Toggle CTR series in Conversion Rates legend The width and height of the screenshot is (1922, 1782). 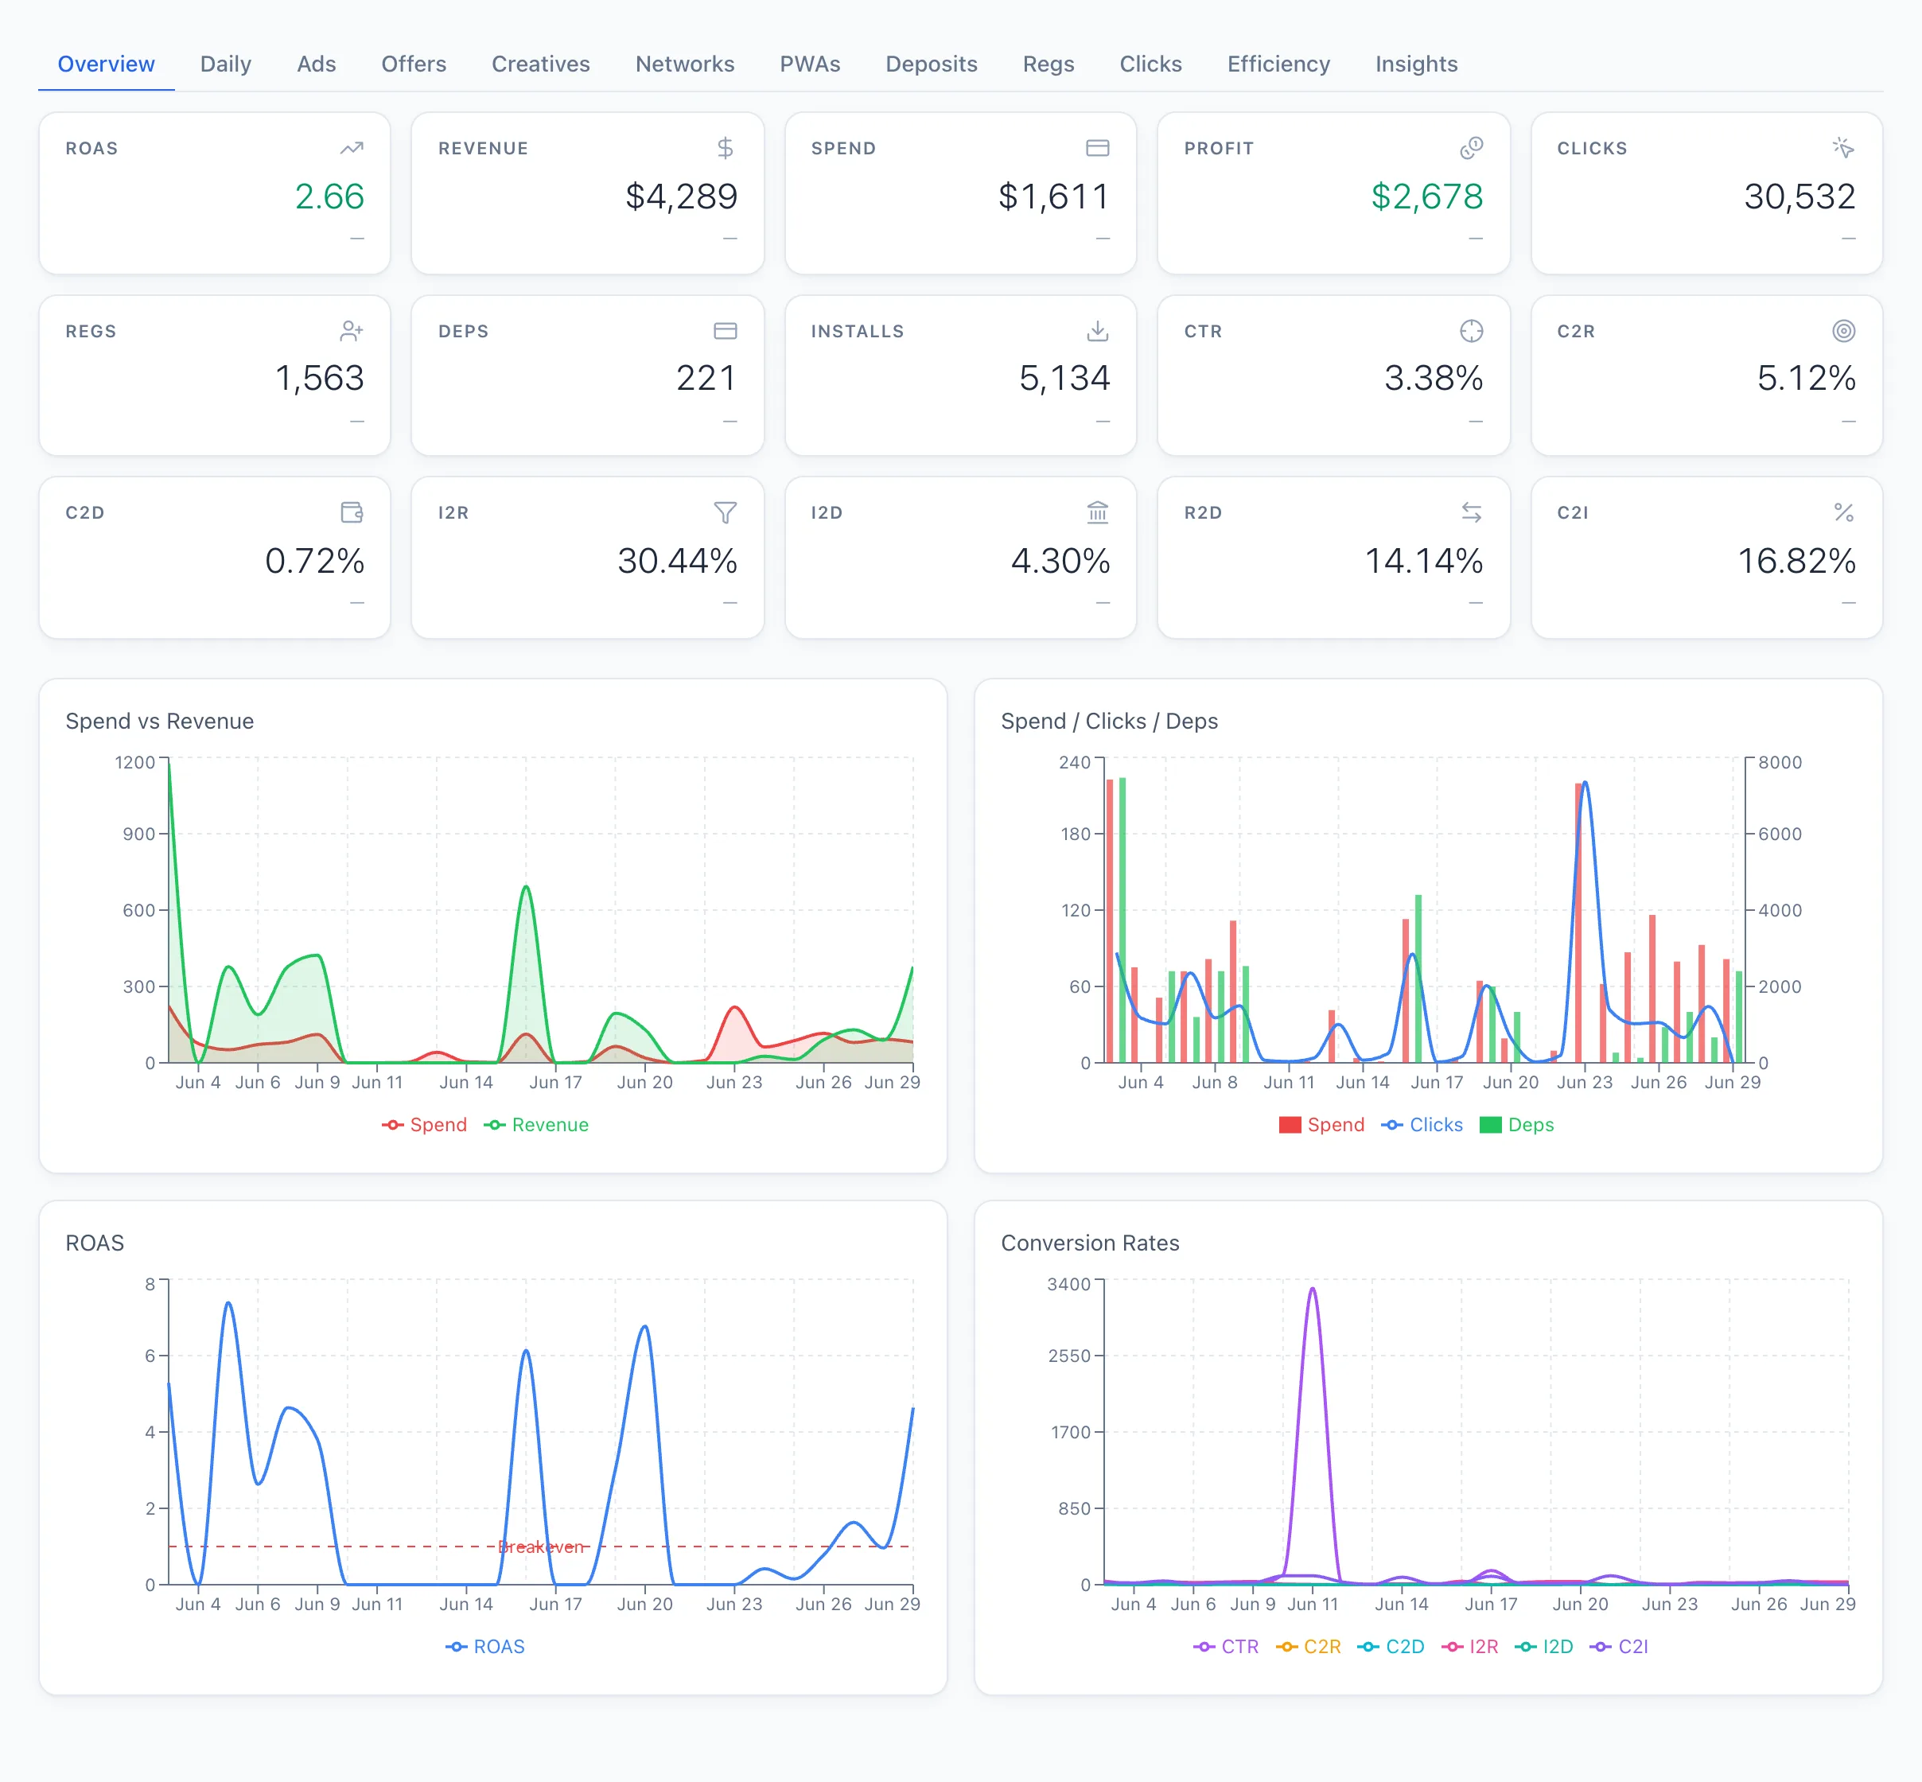1226,1646
